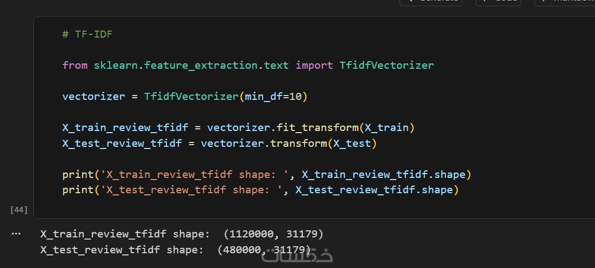Open the output actions ellipsis menu

point(16,234)
